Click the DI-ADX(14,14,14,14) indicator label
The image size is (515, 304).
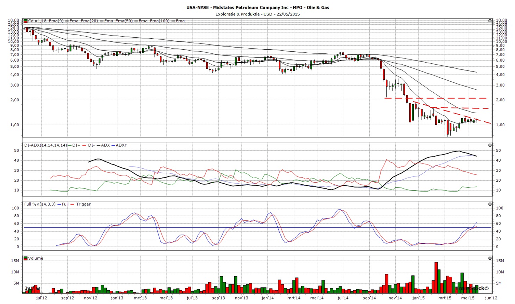[45, 145]
